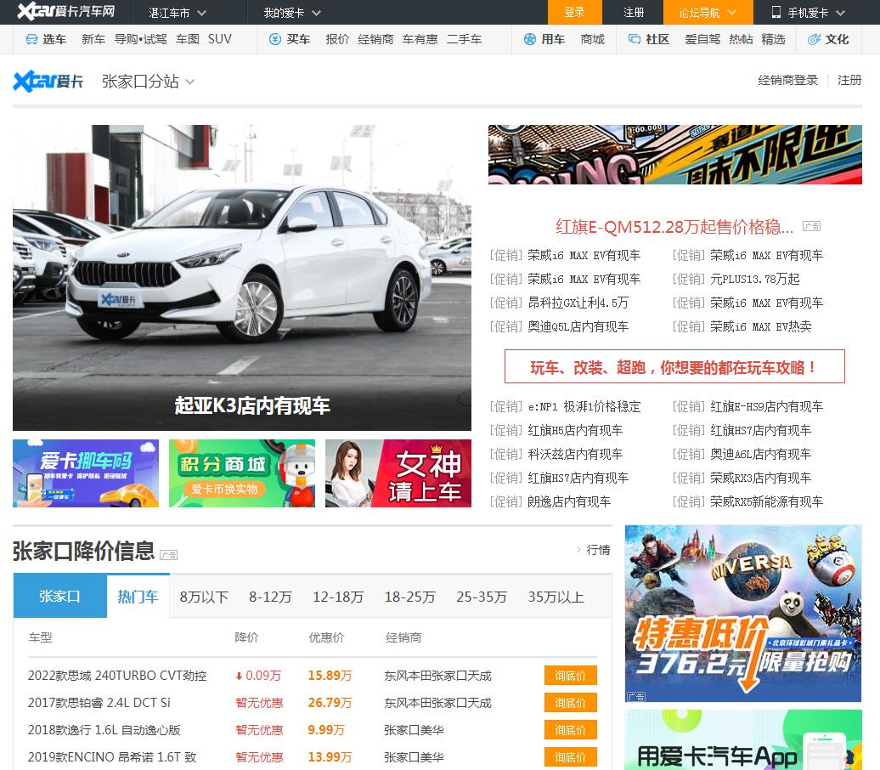Open e:NP1 极湃1价格稳定 link

[584, 406]
